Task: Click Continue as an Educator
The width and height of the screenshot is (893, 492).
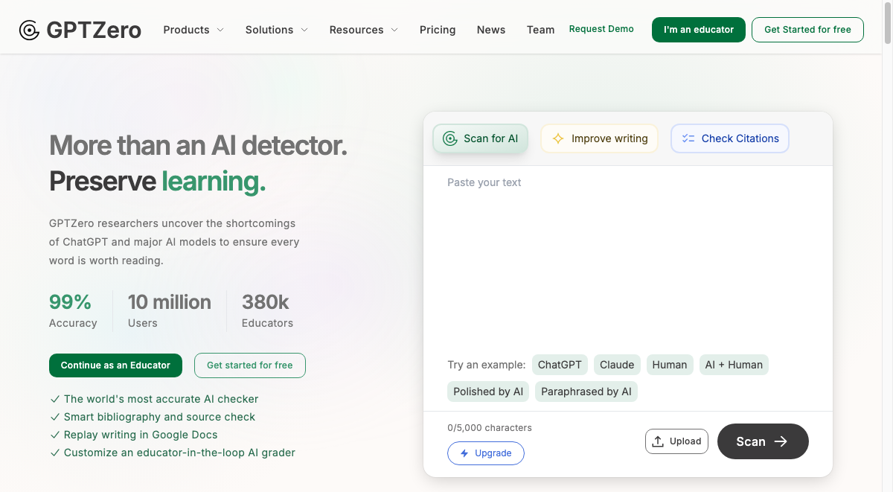Action: point(115,365)
